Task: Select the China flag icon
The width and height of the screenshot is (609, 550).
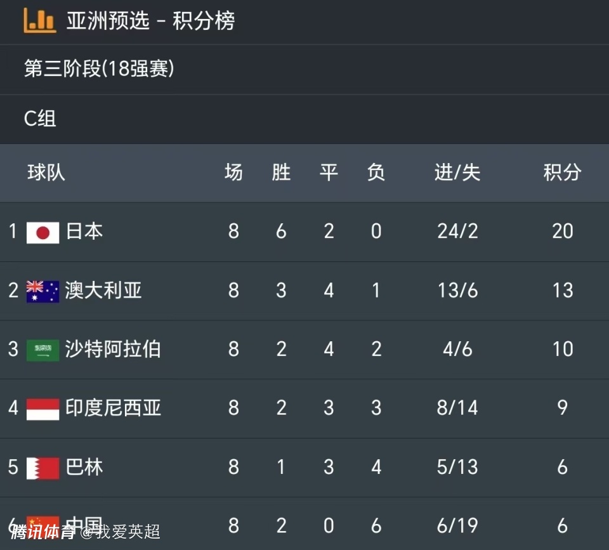Action: click(43, 527)
